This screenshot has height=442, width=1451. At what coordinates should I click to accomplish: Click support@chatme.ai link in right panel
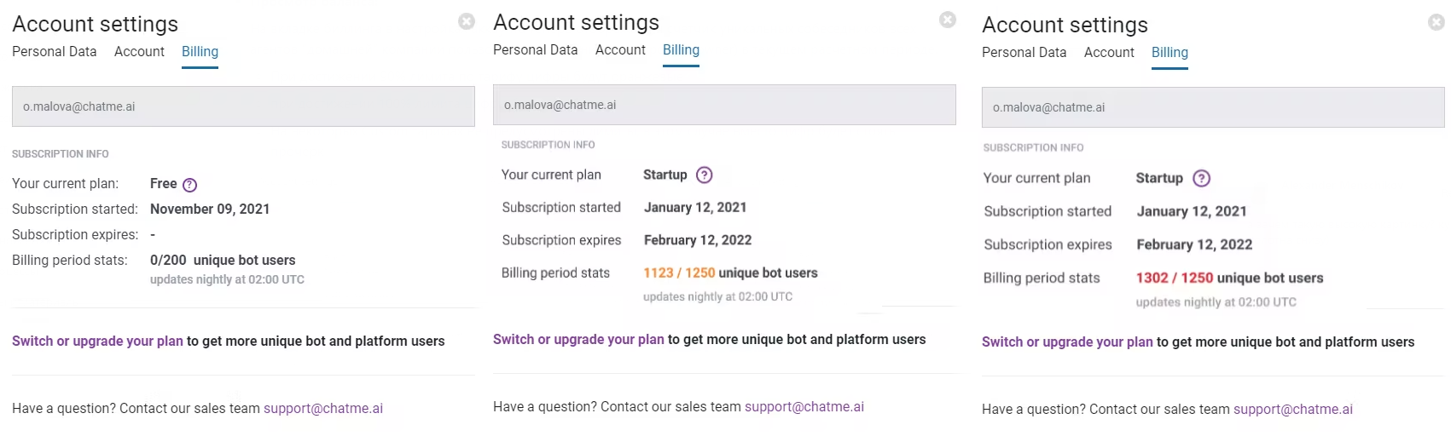click(1293, 409)
